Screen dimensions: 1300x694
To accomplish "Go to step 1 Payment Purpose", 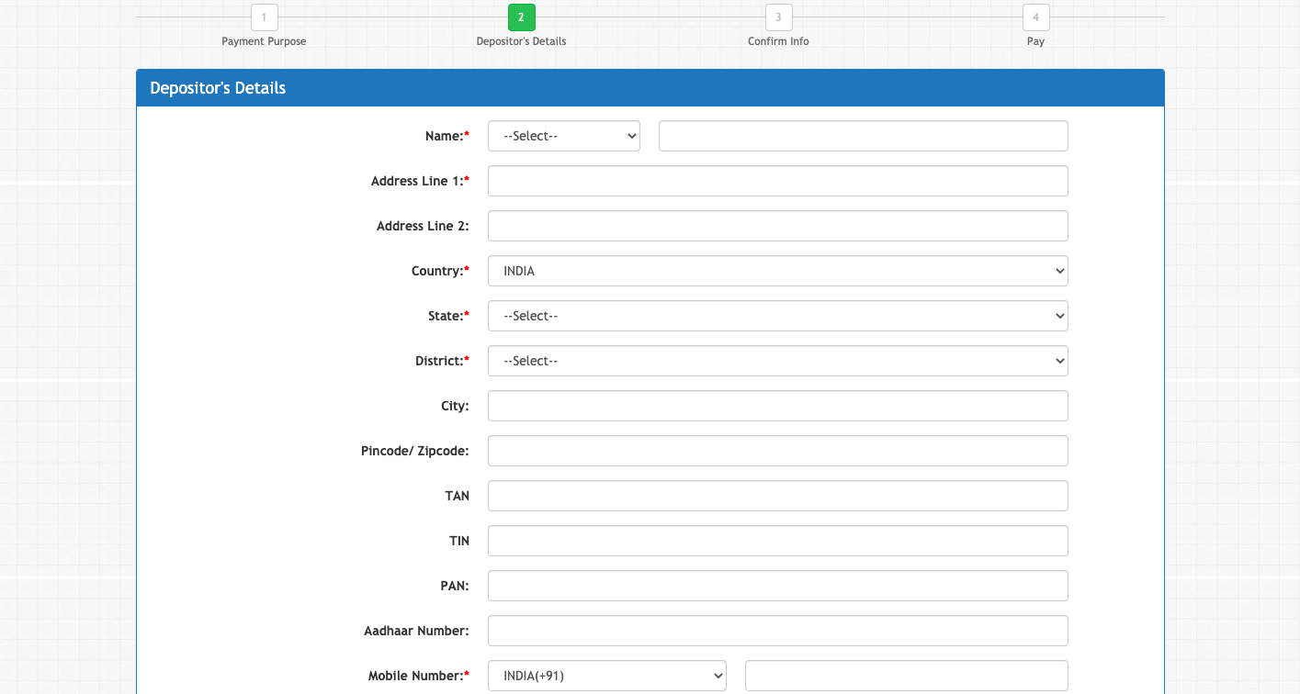I will (x=264, y=17).
